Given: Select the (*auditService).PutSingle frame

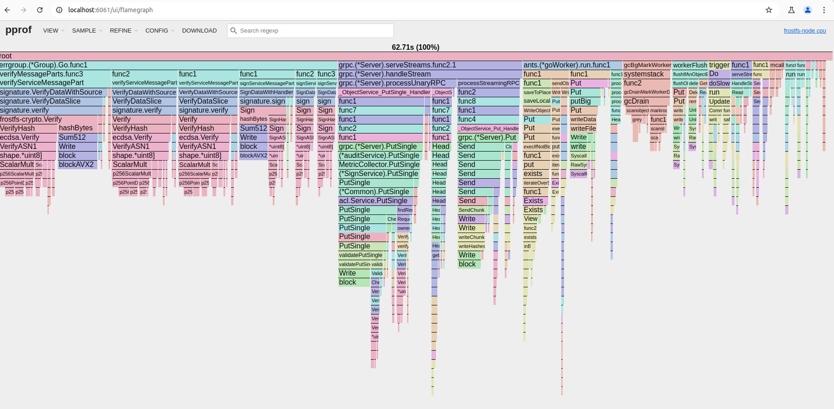Looking at the screenshot, I should coord(379,156).
